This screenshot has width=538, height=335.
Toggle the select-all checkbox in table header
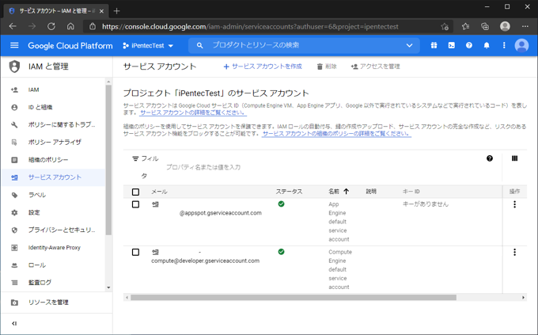point(135,192)
